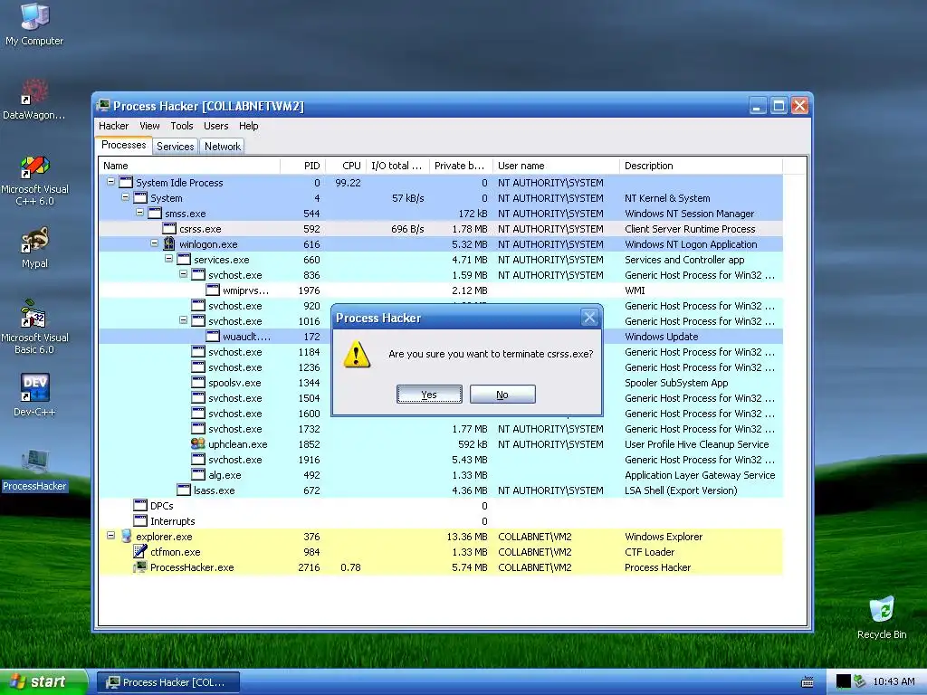Open the View menu

click(x=149, y=126)
